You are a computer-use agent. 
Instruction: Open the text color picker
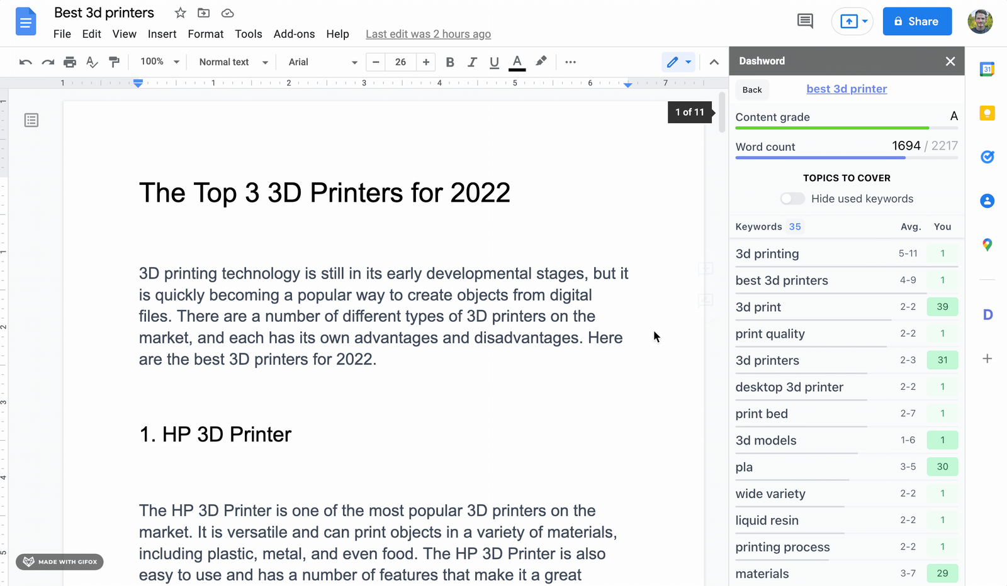coord(517,62)
